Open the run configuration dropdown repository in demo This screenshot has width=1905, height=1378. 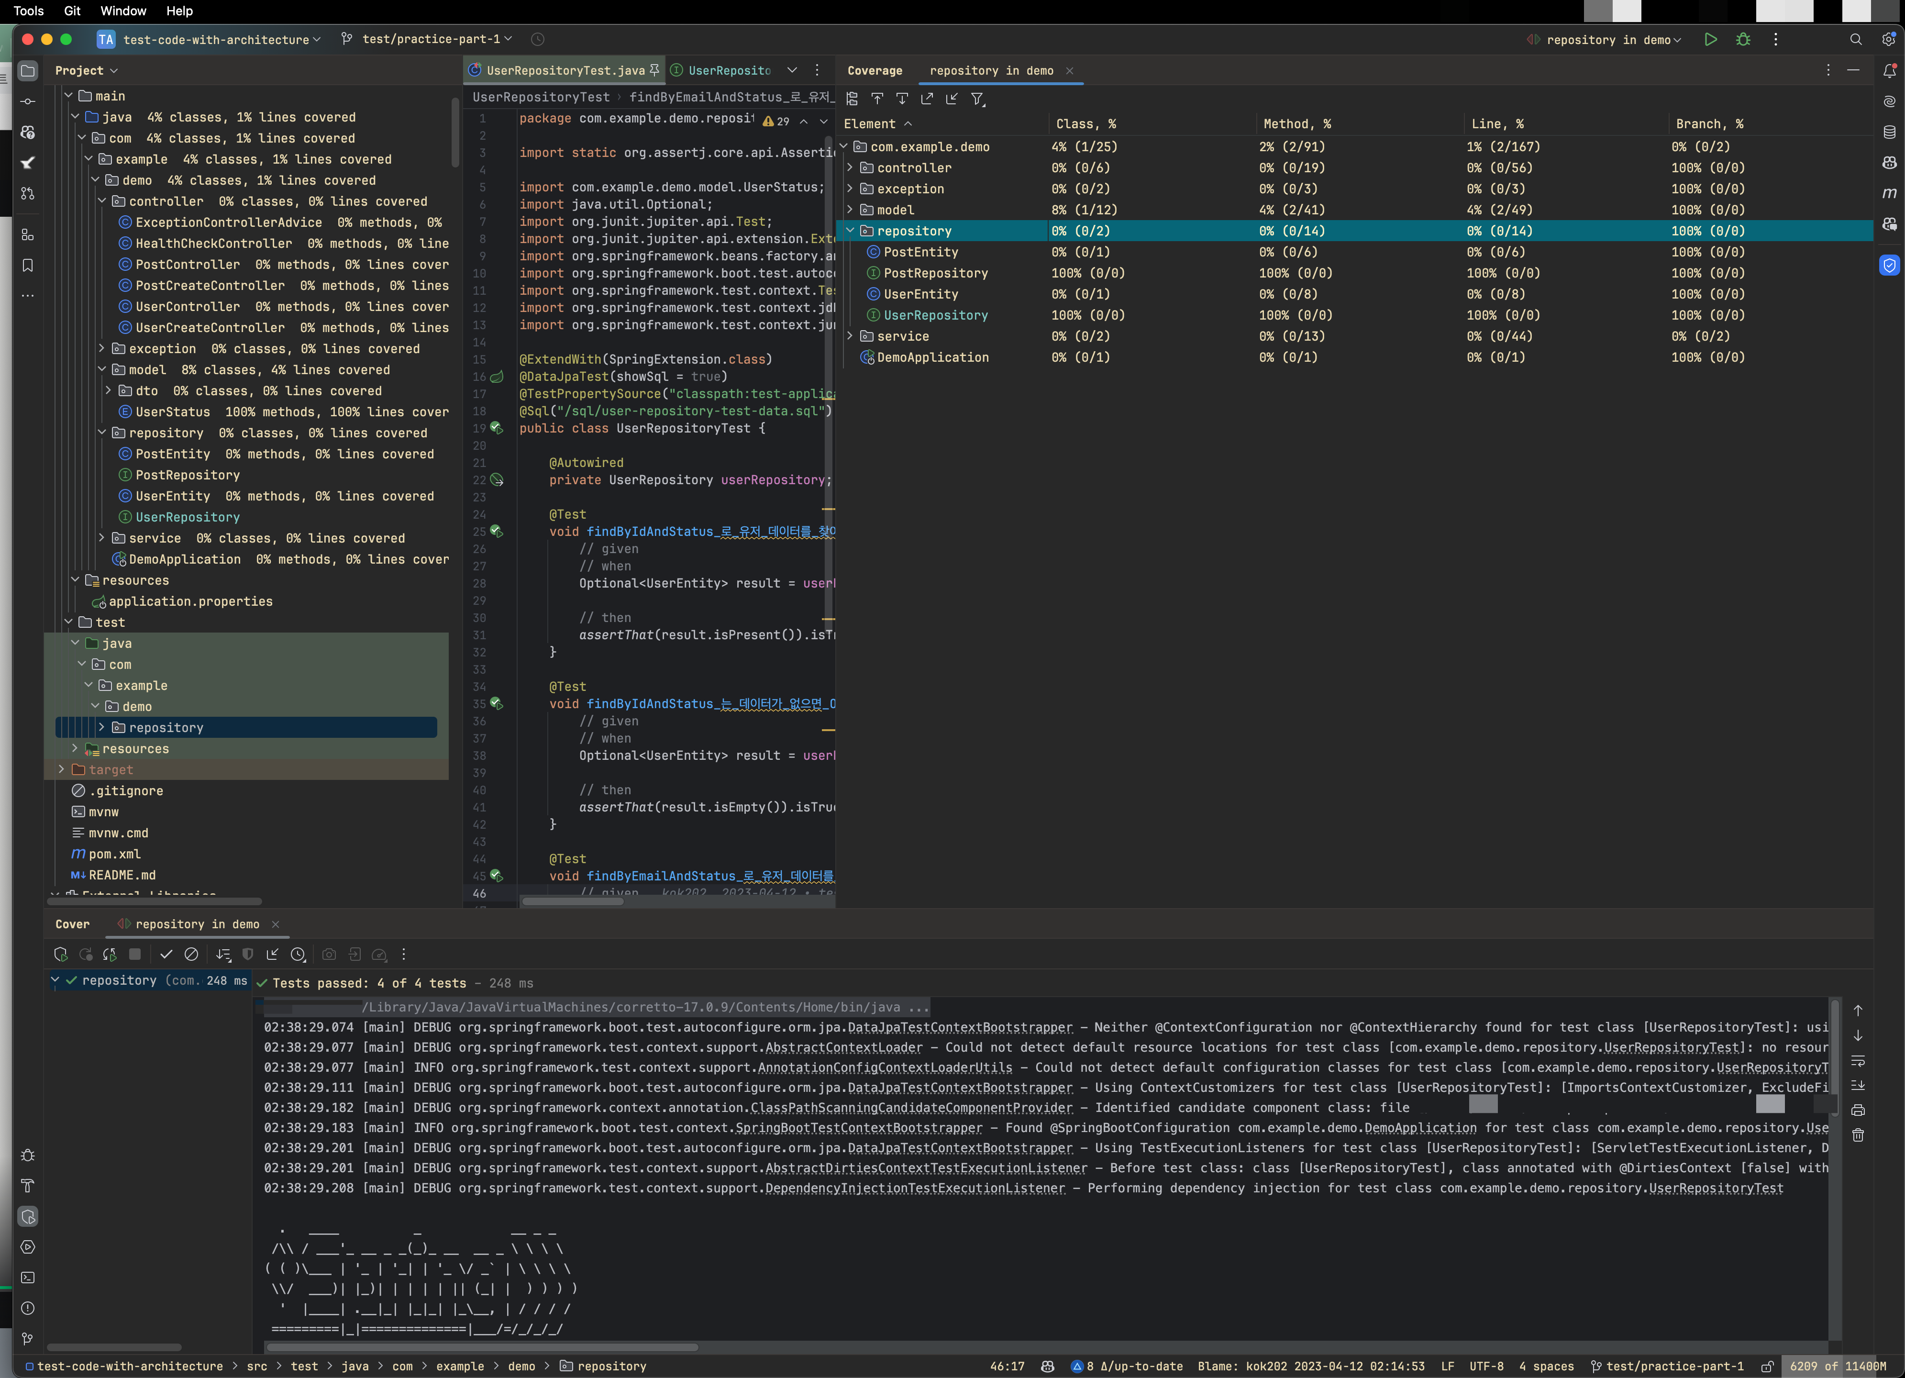(x=1604, y=40)
